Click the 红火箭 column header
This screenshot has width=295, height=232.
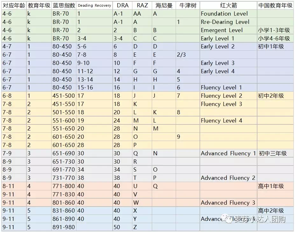tap(228, 5)
